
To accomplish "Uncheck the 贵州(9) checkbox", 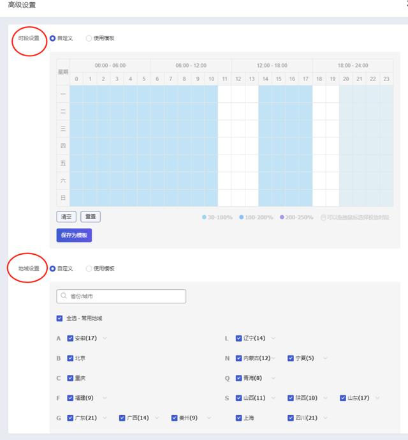I will pos(174,418).
